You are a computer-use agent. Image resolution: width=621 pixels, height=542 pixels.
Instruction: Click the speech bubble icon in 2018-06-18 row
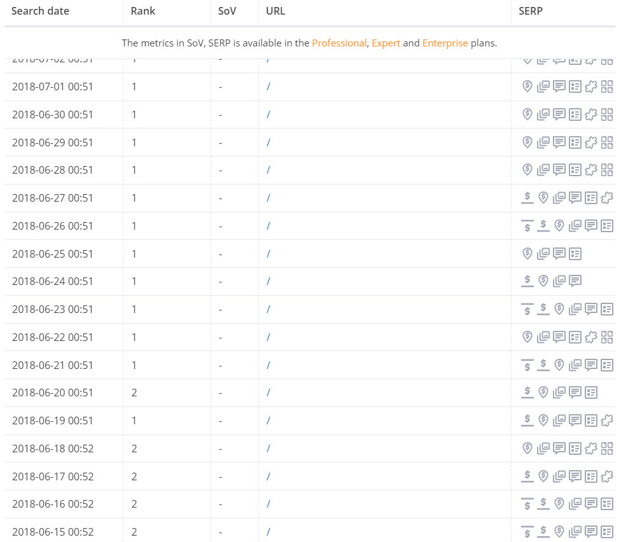click(559, 448)
